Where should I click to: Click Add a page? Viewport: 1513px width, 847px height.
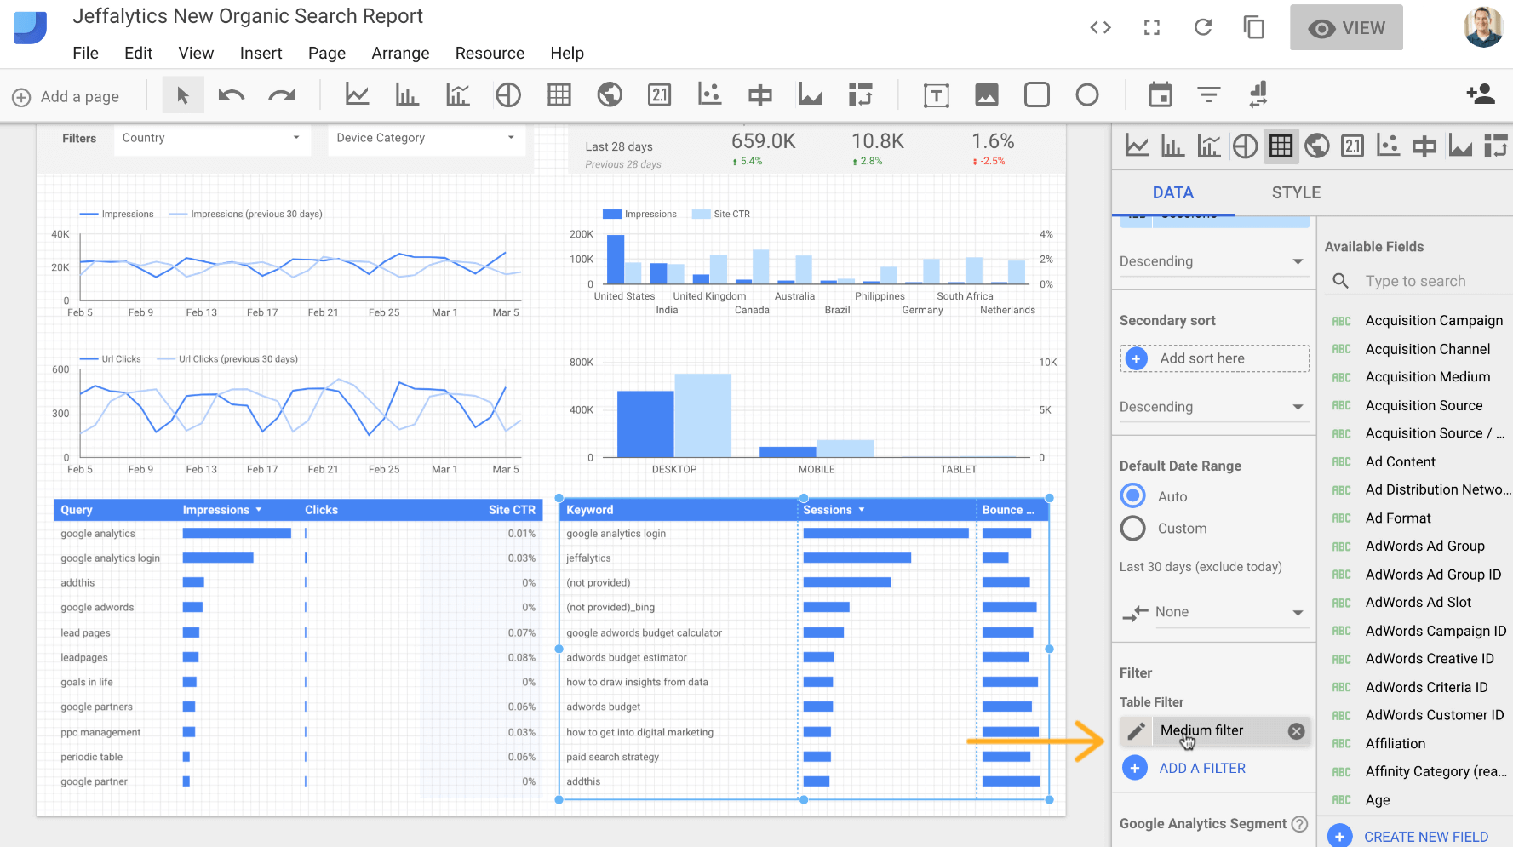(x=66, y=96)
